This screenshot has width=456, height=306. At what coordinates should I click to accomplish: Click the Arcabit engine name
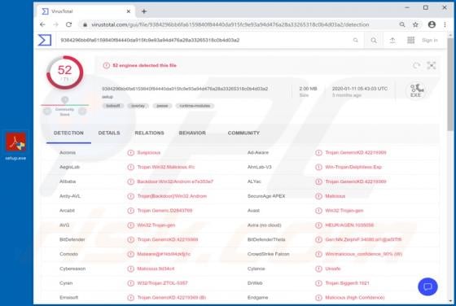point(67,211)
